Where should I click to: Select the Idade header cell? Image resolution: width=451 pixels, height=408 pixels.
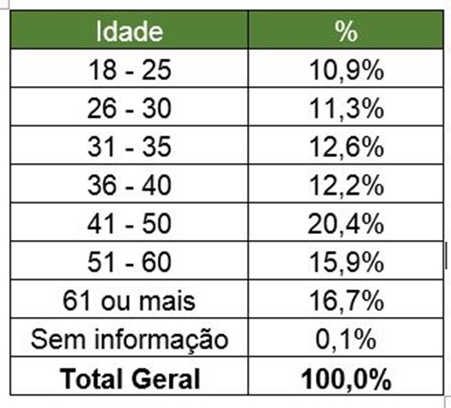click(129, 29)
